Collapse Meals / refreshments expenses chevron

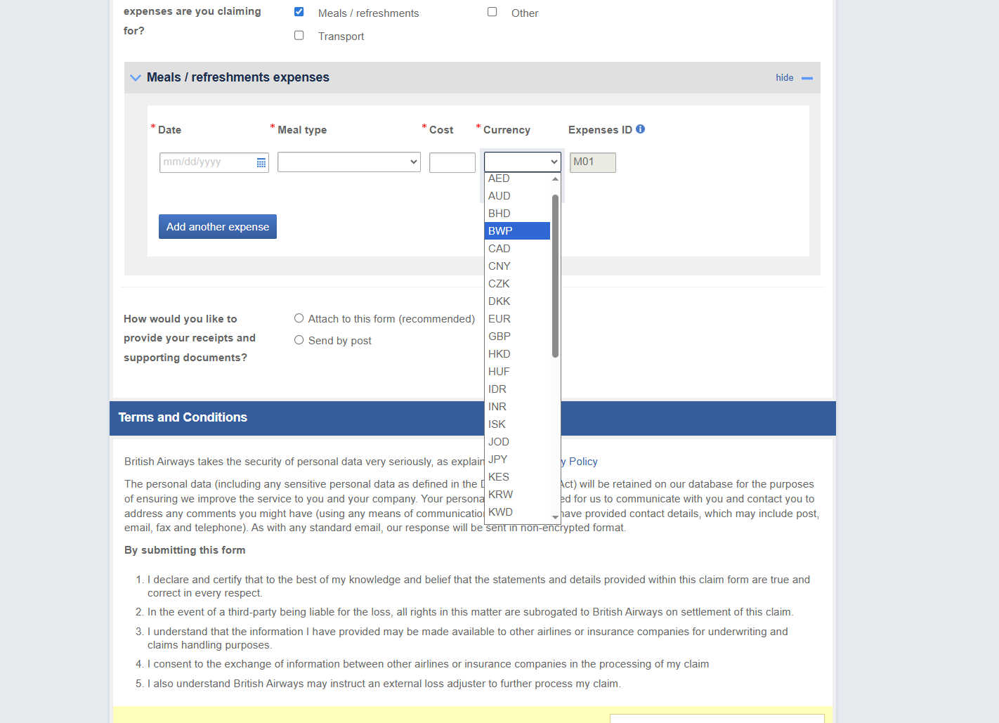coord(136,78)
